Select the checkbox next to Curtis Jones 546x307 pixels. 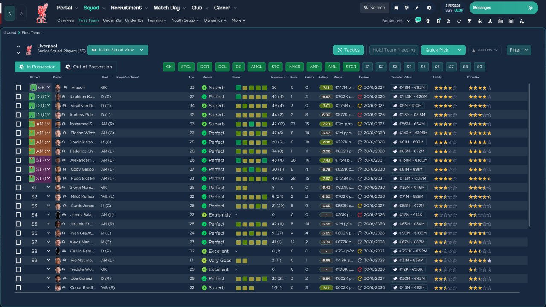[18, 206]
